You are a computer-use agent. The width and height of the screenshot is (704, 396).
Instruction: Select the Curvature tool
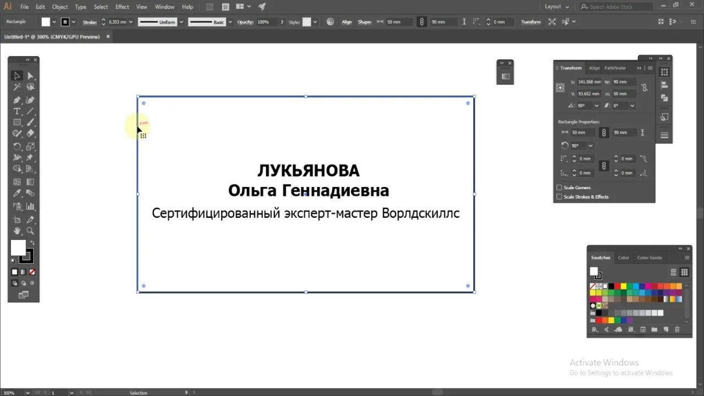point(30,100)
